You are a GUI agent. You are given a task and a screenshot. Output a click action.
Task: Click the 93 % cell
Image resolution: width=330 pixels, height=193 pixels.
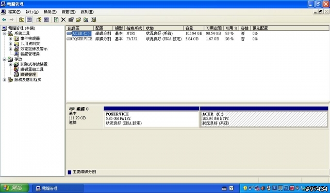point(229,33)
